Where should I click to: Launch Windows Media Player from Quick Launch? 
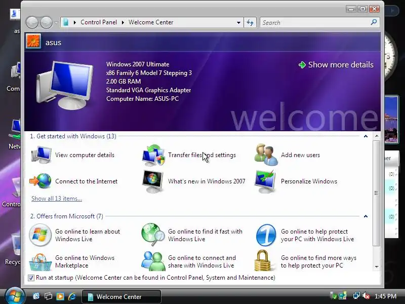point(60,296)
